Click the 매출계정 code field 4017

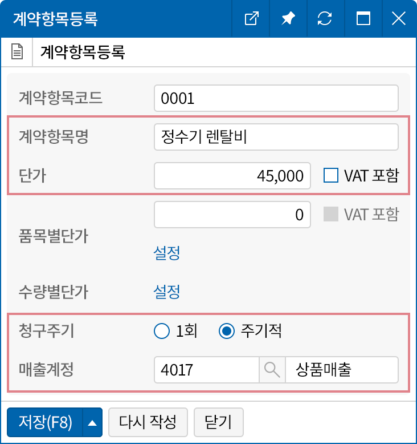tap(206, 369)
